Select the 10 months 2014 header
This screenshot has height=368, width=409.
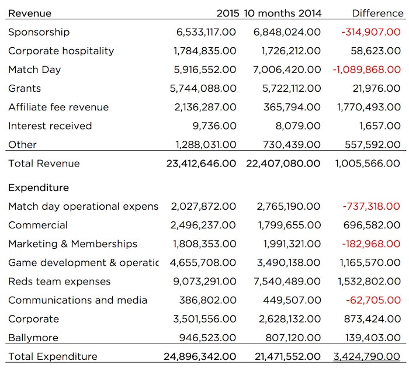(282, 13)
